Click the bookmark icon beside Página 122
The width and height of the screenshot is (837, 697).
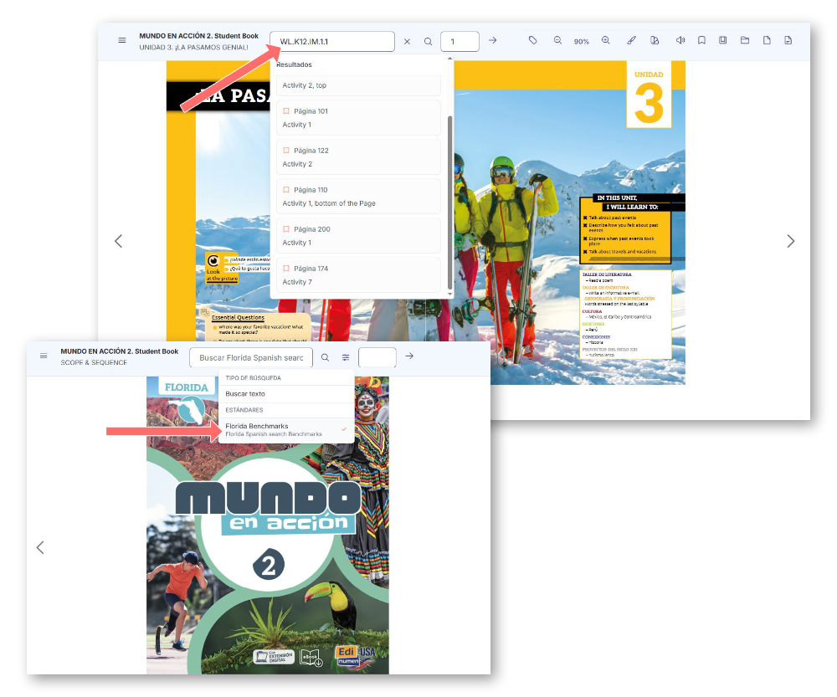click(286, 151)
